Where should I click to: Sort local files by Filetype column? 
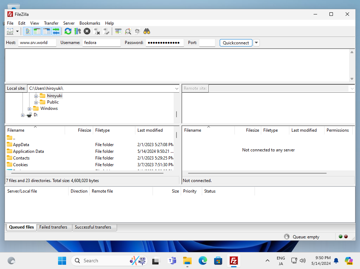pyautogui.click(x=114, y=130)
